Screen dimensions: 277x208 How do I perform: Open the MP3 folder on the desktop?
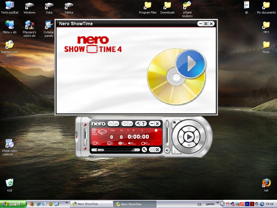coord(266,27)
